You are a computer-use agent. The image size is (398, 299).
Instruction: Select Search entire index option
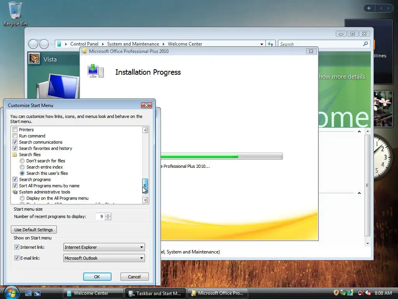[x=22, y=167]
